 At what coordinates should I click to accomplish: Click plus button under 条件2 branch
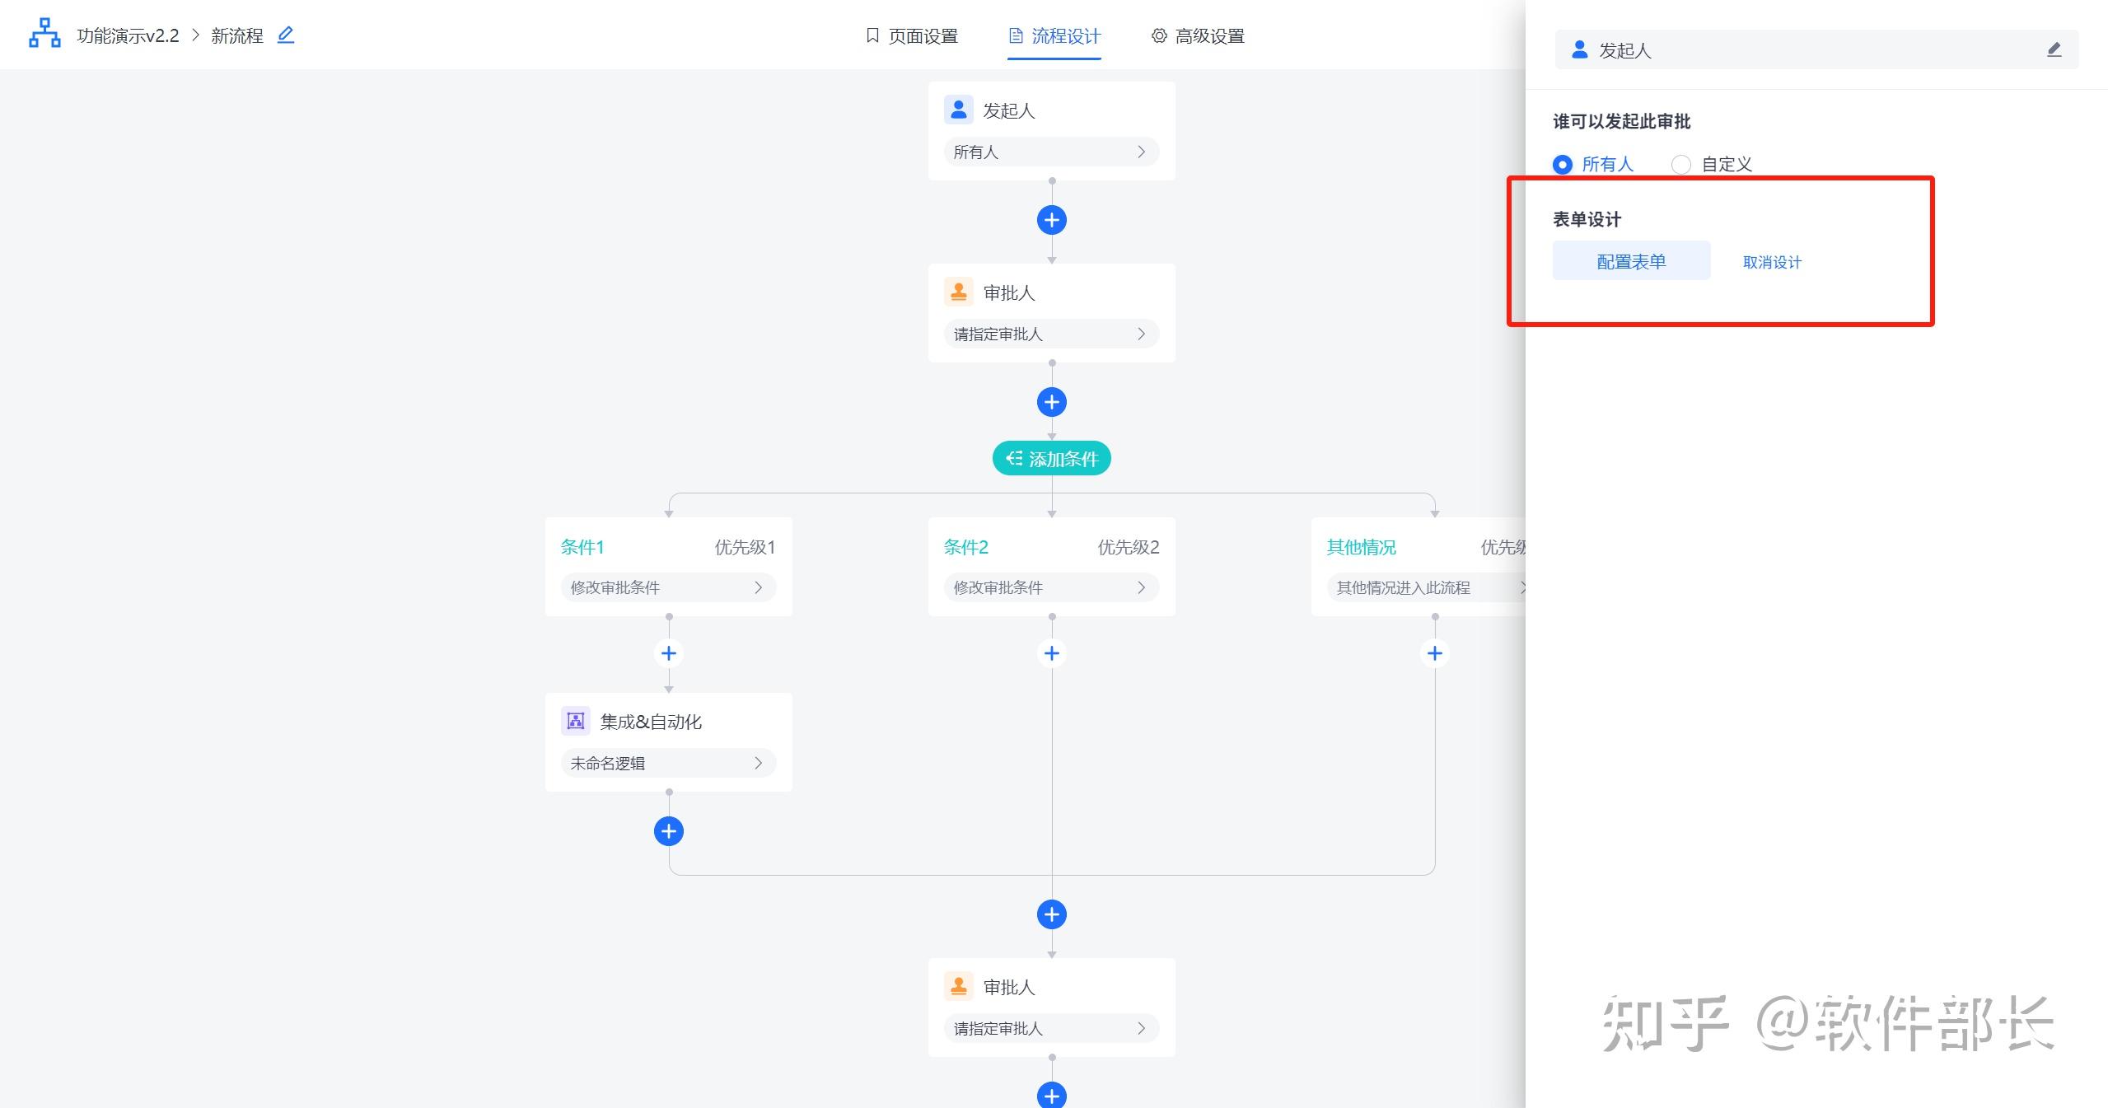[1051, 653]
